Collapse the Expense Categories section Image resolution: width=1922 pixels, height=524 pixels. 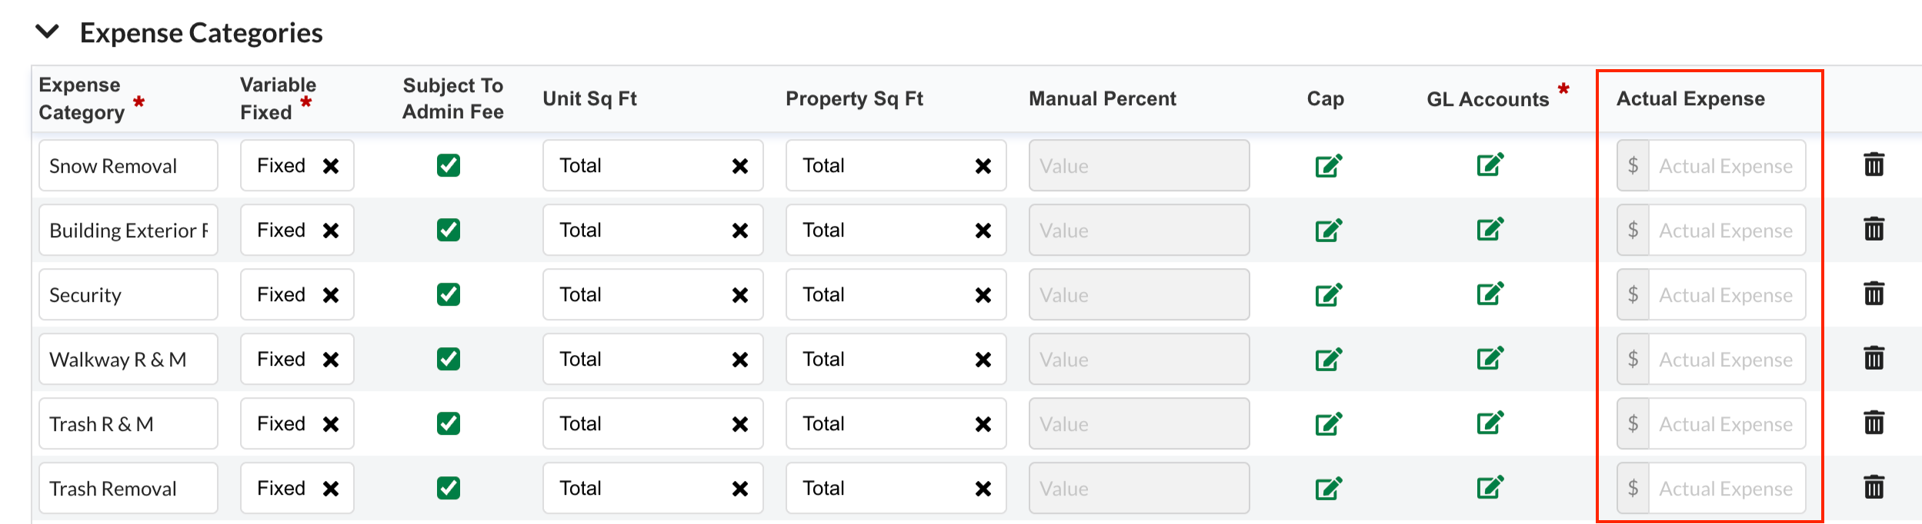pyautogui.click(x=48, y=32)
